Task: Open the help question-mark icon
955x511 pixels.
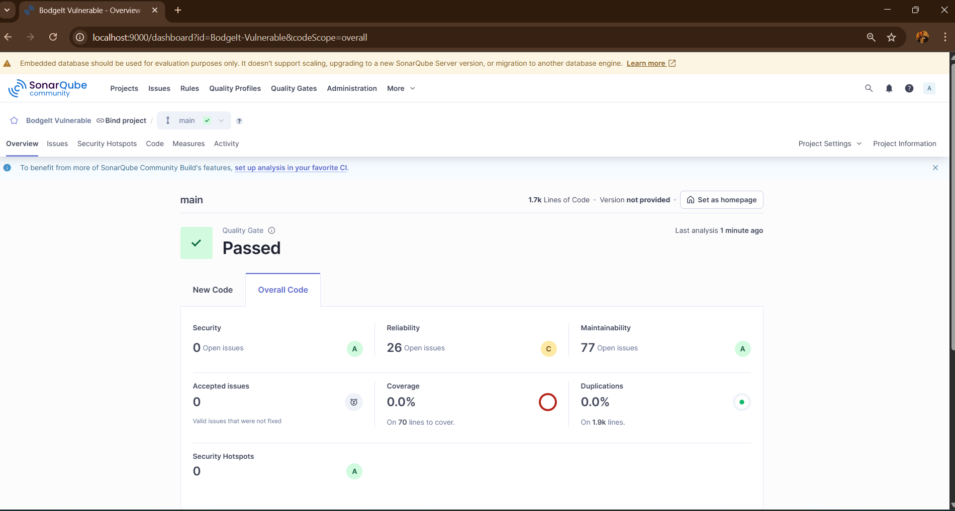Action: (909, 88)
